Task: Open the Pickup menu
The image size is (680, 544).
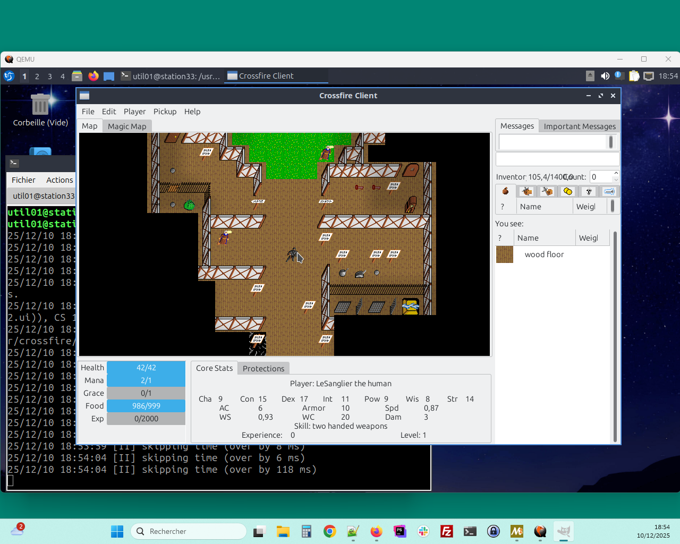Action: (x=165, y=112)
